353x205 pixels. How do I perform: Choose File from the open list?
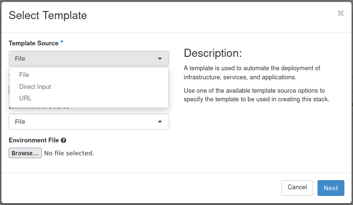point(24,75)
